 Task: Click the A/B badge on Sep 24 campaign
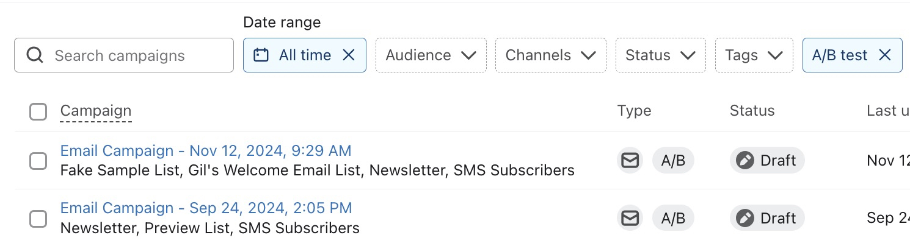tap(673, 218)
